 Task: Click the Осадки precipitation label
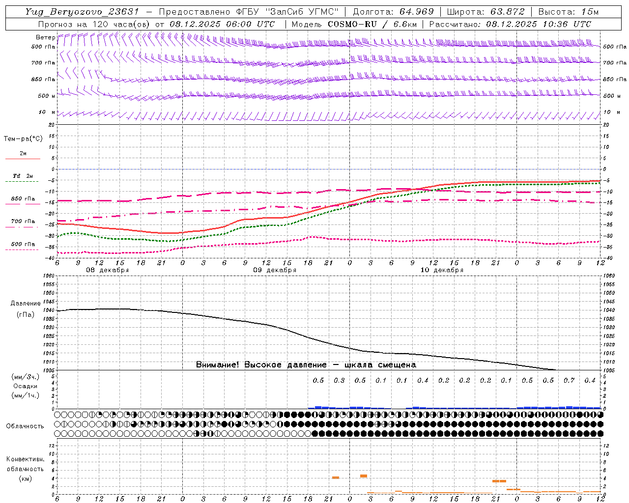25,386
